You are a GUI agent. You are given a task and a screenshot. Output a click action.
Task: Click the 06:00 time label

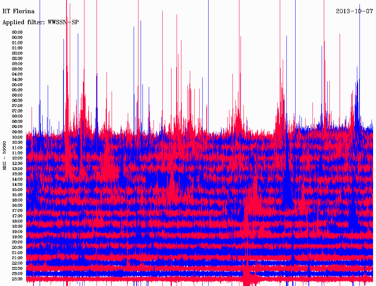coord(17,95)
